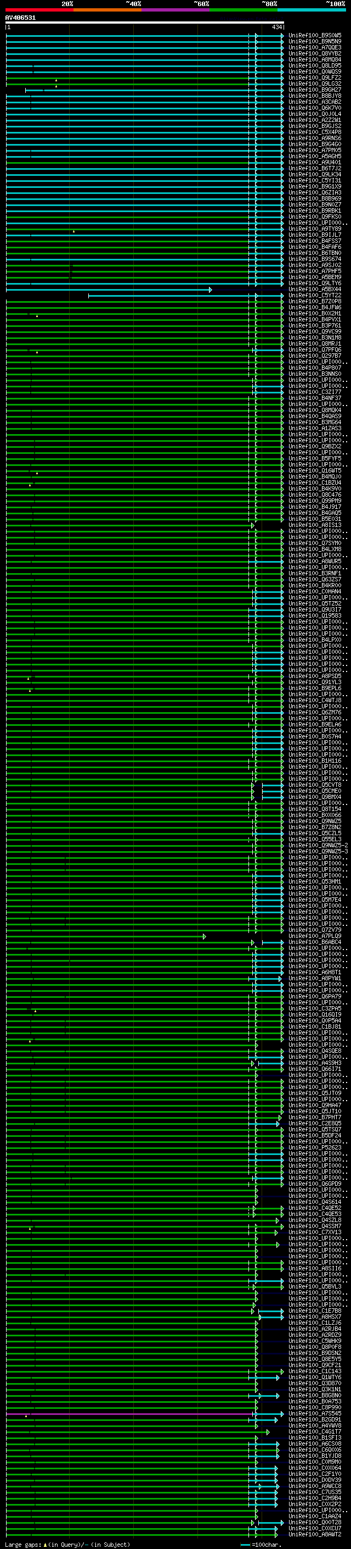Viewport: 351px width, 1549px height.
Task: Open the UniRef100_Q9LFZ2 hit
Action: (x=315, y=77)
